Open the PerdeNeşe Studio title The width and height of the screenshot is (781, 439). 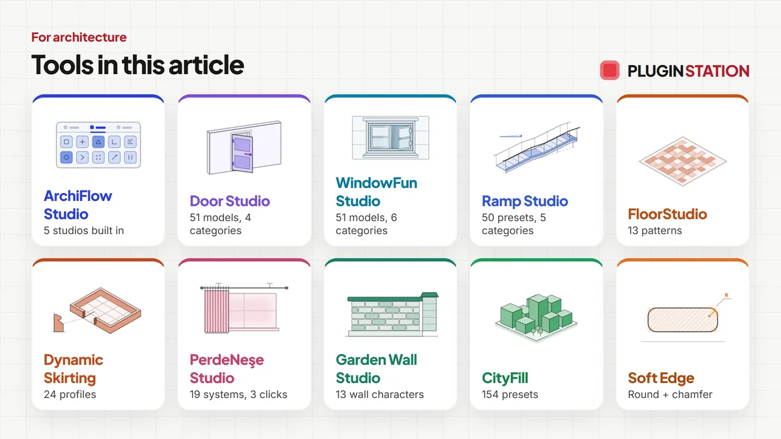click(x=227, y=369)
